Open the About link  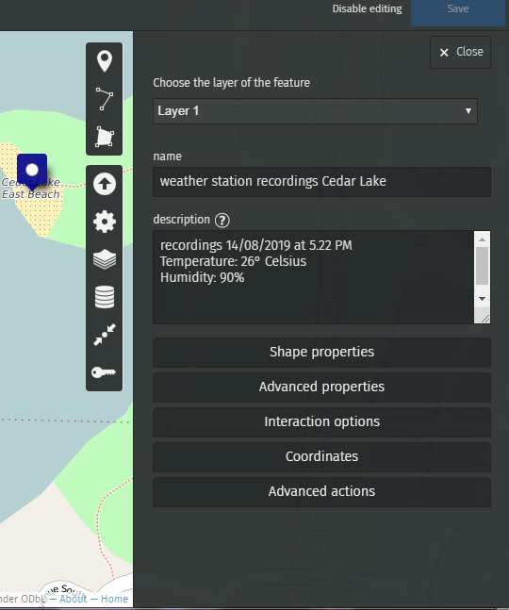click(x=74, y=599)
